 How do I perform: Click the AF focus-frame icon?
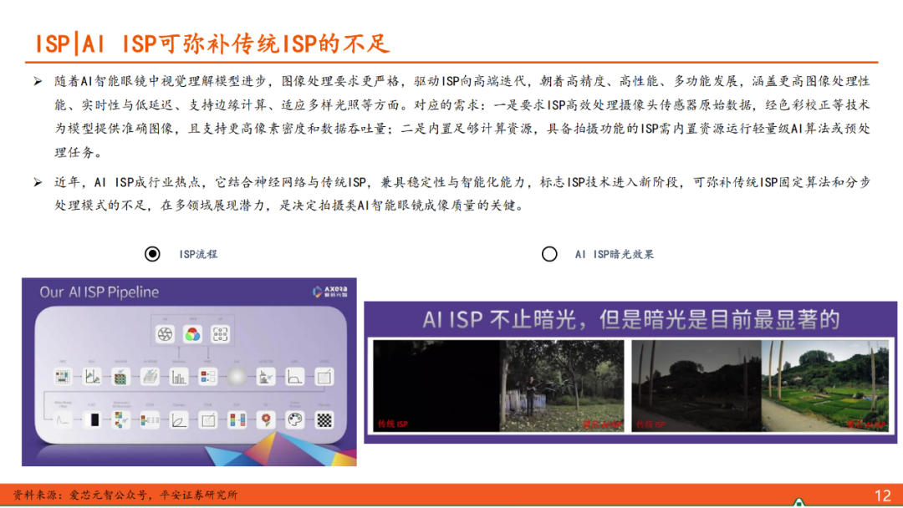pos(220,333)
